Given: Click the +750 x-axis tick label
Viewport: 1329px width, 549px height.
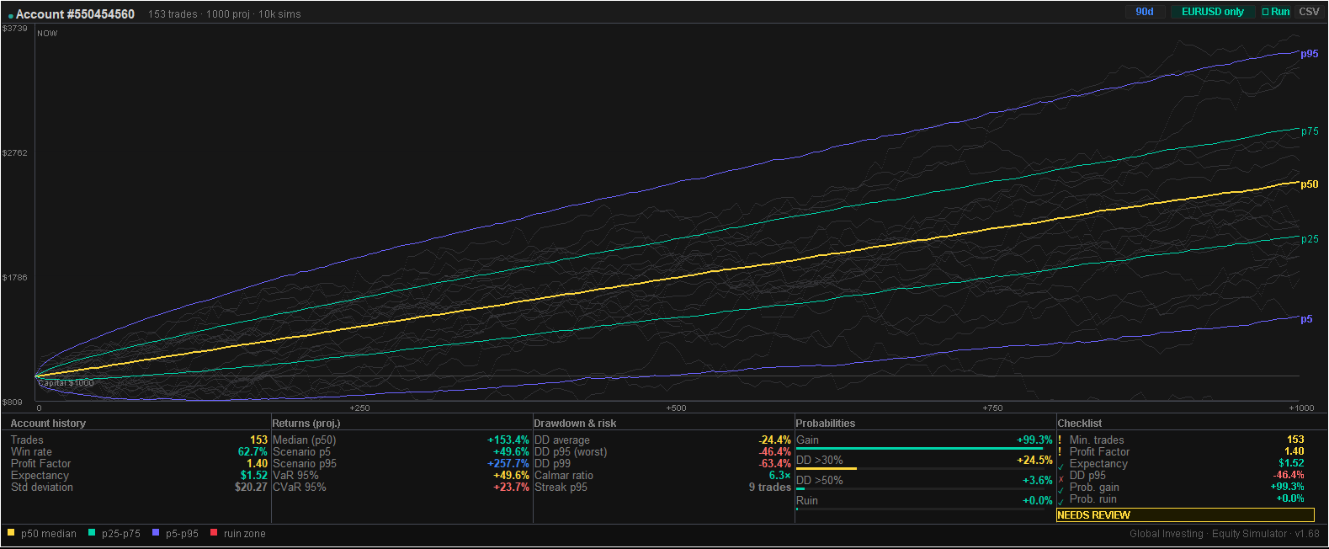Looking at the screenshot, I should [x=992, y=408].
